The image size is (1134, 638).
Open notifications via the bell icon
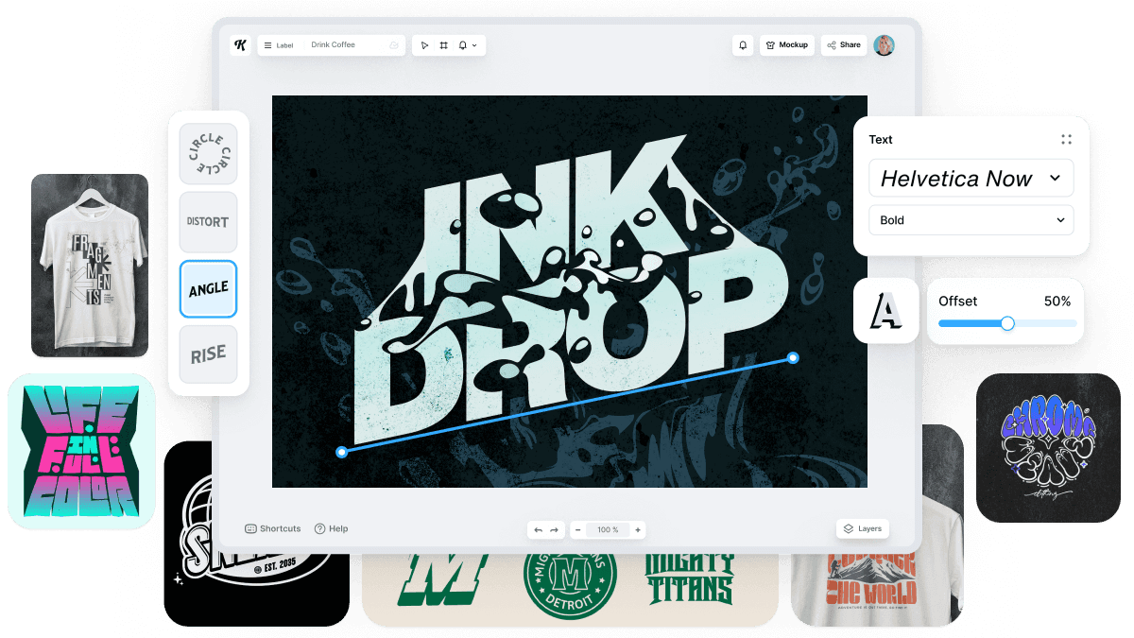click(x=743, y=45)
